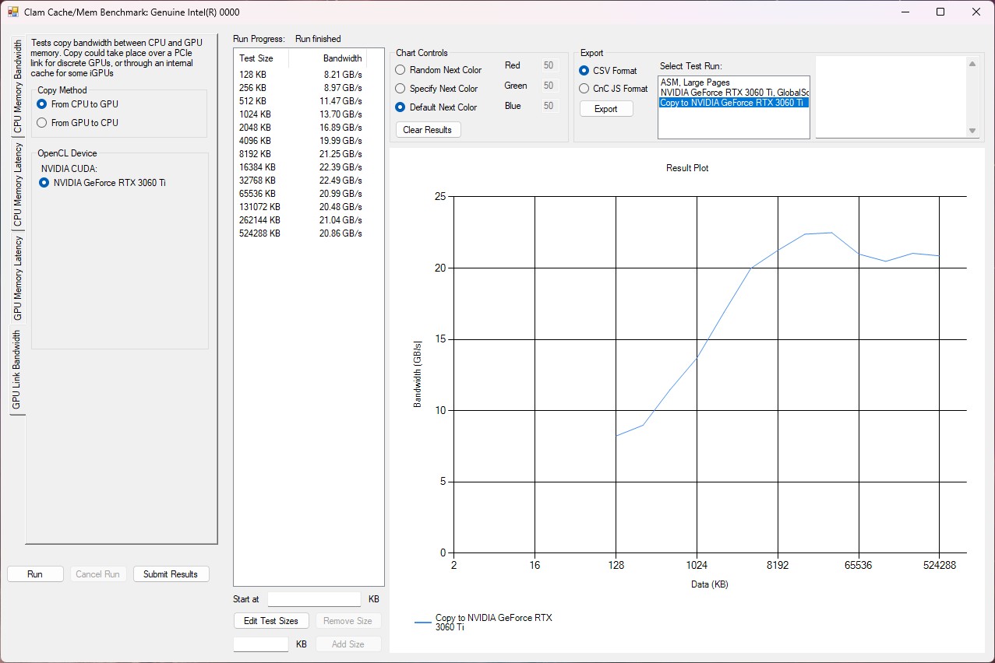Click the export output text box
995x663 pixels.
891,97
